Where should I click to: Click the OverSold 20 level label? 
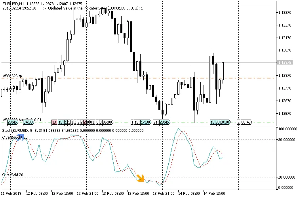(x=13, y=175)
